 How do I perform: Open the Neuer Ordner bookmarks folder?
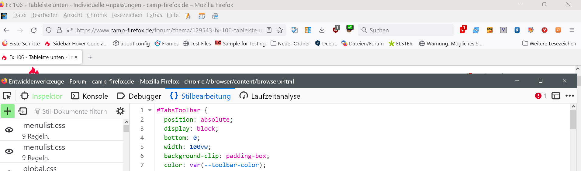pos(290,44)
